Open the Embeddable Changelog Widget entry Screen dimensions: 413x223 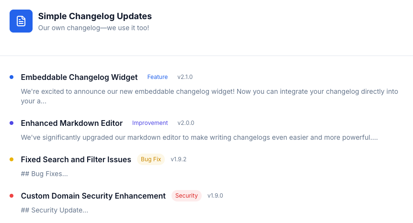click(x=79, y=77)
